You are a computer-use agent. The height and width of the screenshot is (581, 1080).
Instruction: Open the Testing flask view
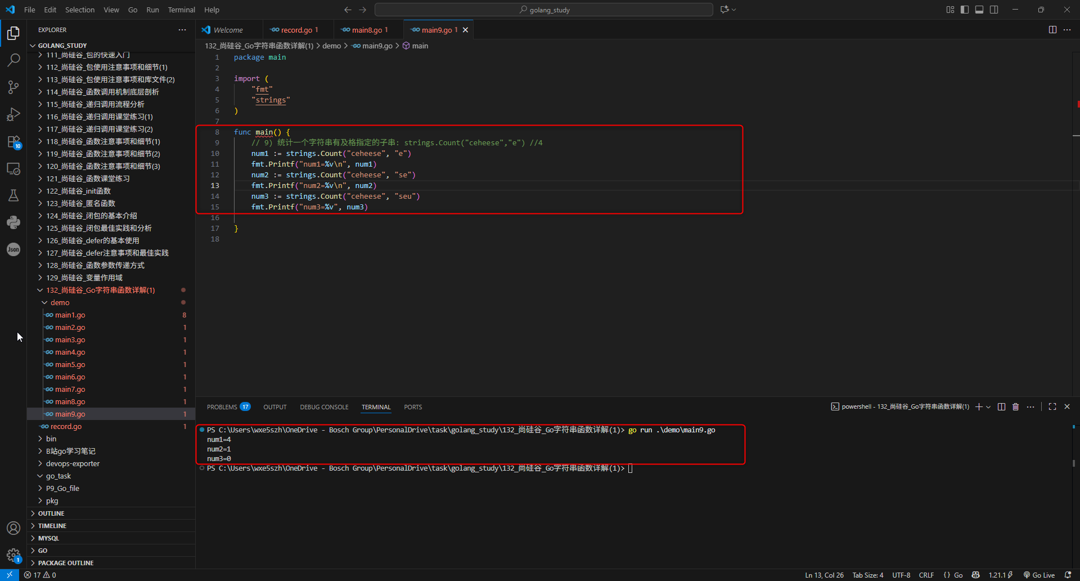pos(13,195)
